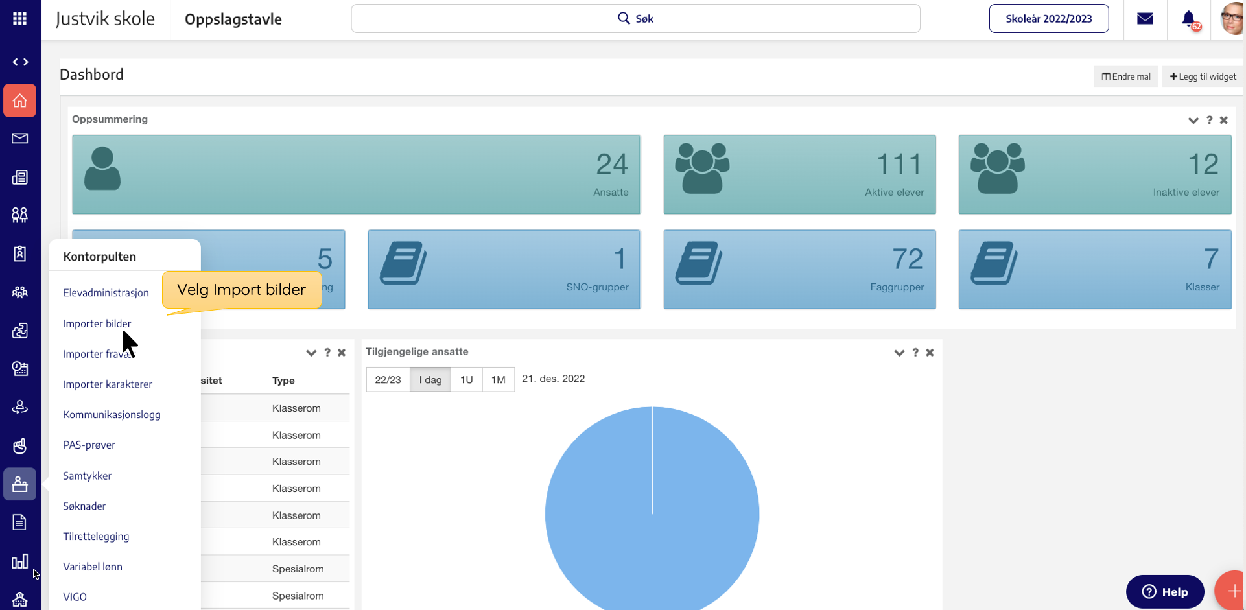Open the 24 Ansatte summary card
Image resolution: width=1246 pixels, height=610 pixels.
click(356, 174)
